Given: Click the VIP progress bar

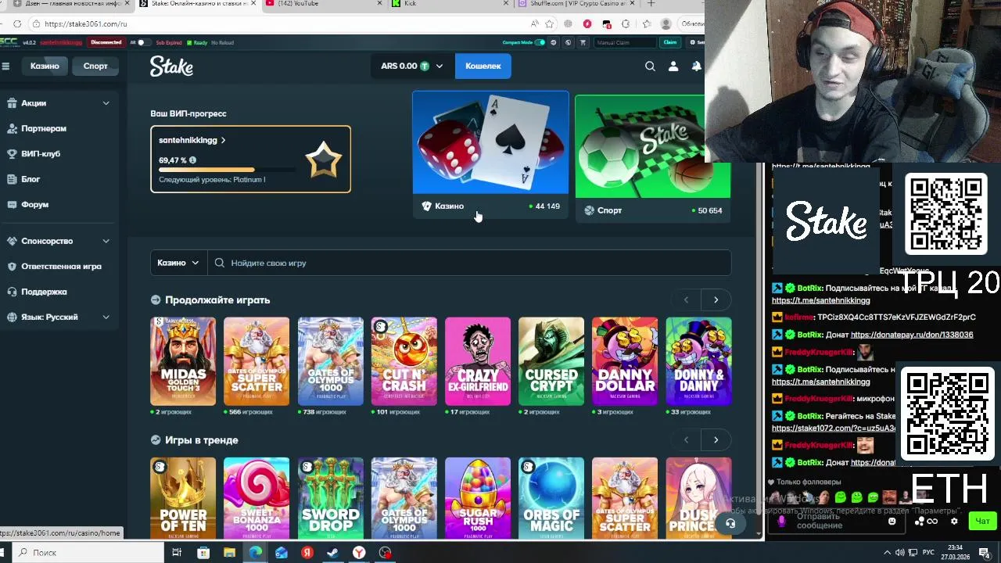Looking at the screenshot, I should point(227,170).
